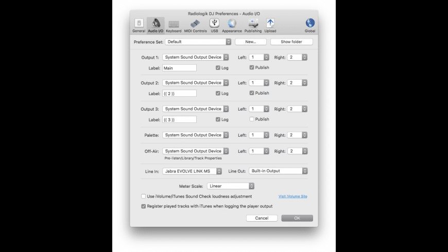
Task: Open Output 3 Right channel dropdown
Action: coord(297,109)
